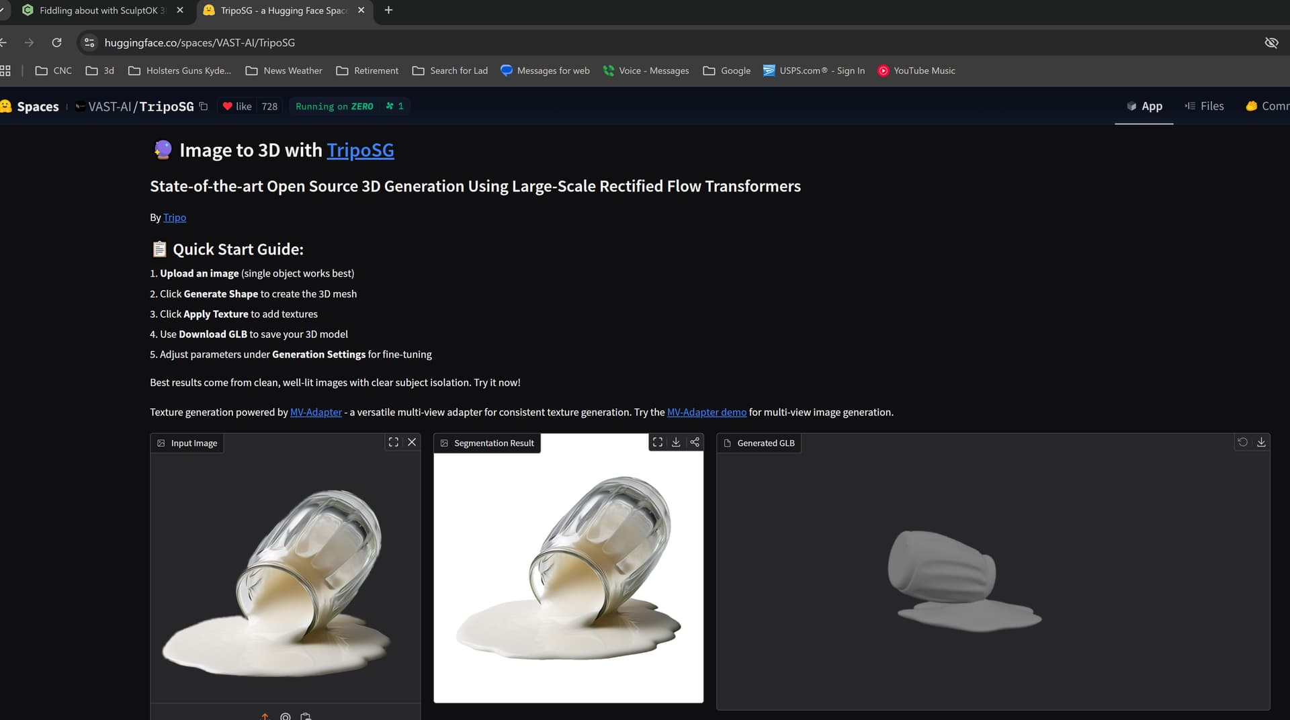Click the huggingface.co URL address field

pyautogui.click(x=200, y=42)
